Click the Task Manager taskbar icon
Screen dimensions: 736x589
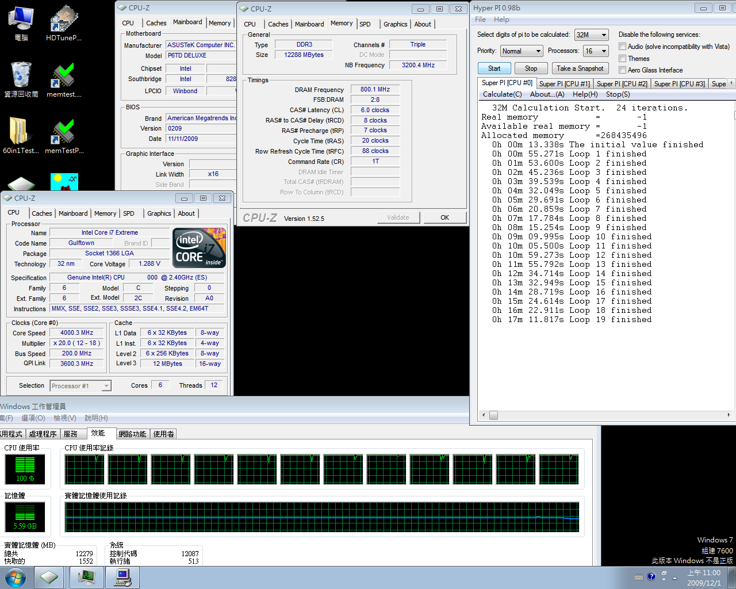pos(86,577)
